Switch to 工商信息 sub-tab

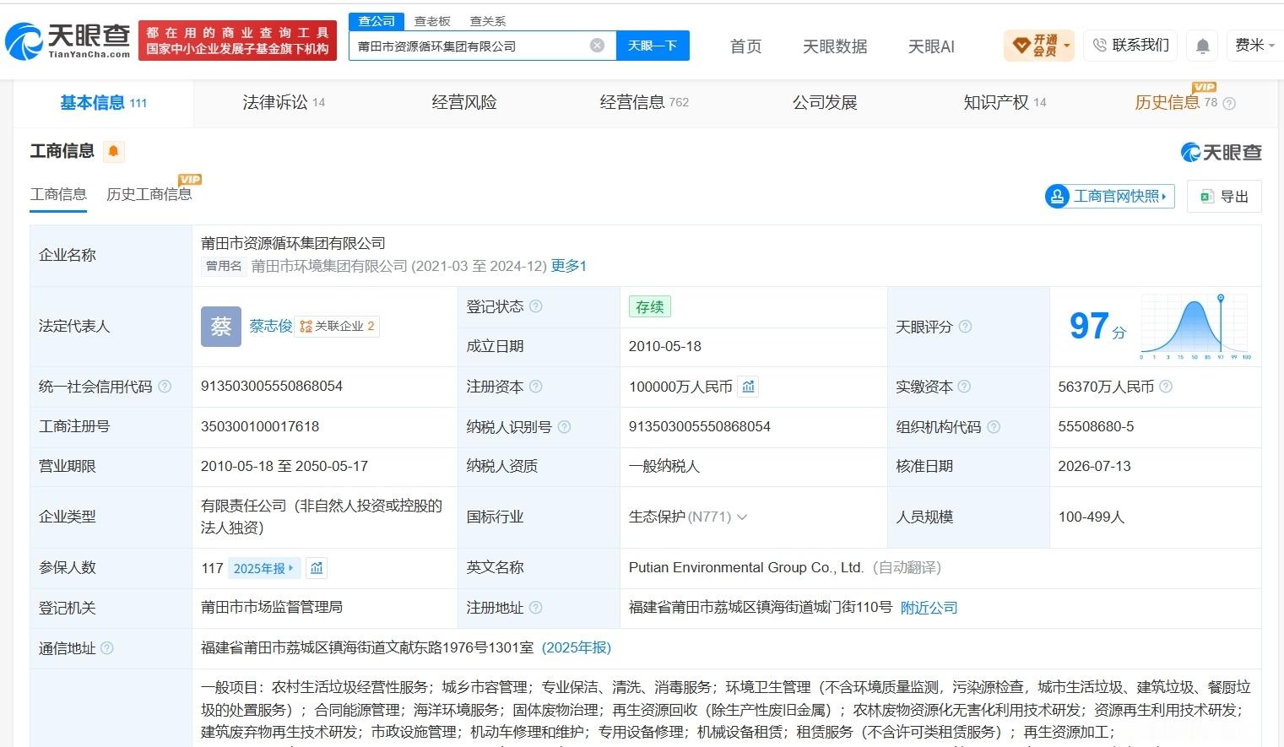[58, 194]
